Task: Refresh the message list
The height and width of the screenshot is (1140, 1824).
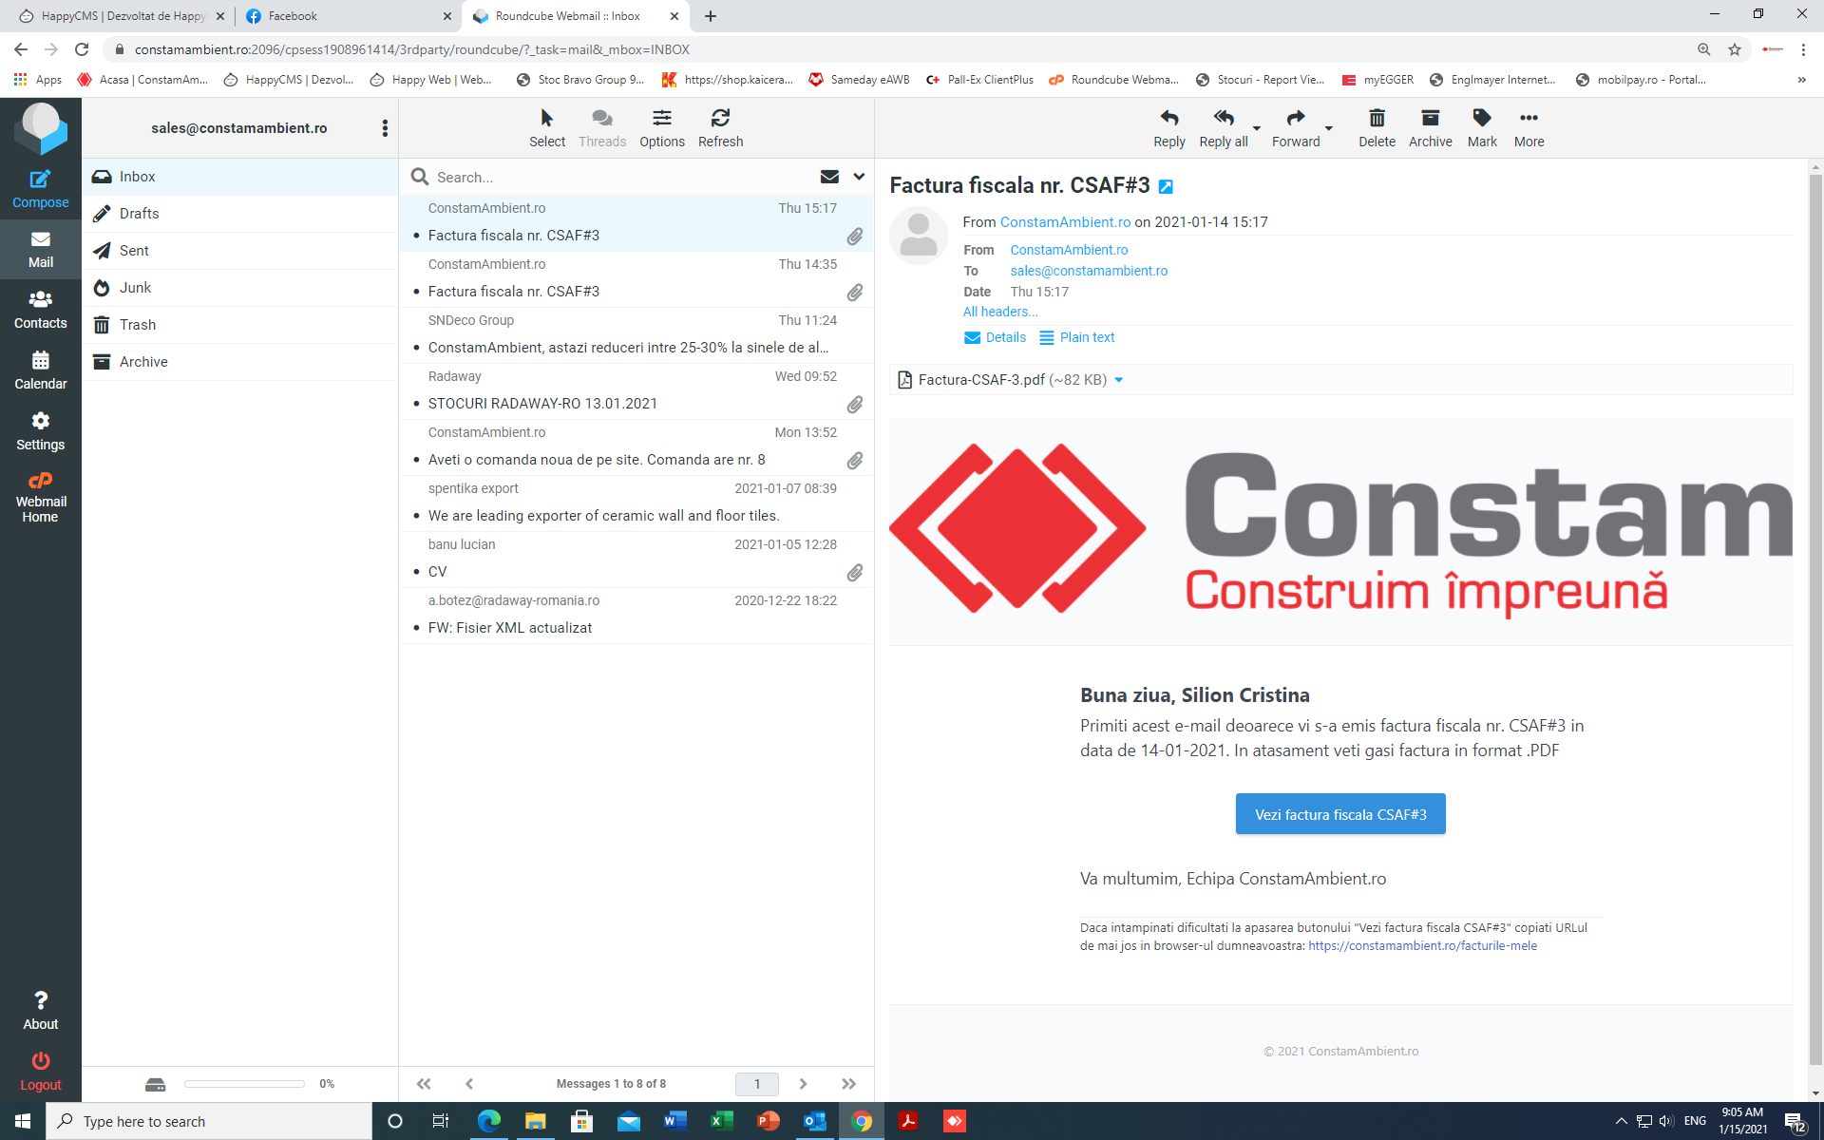Action: (x=720, y=128)
